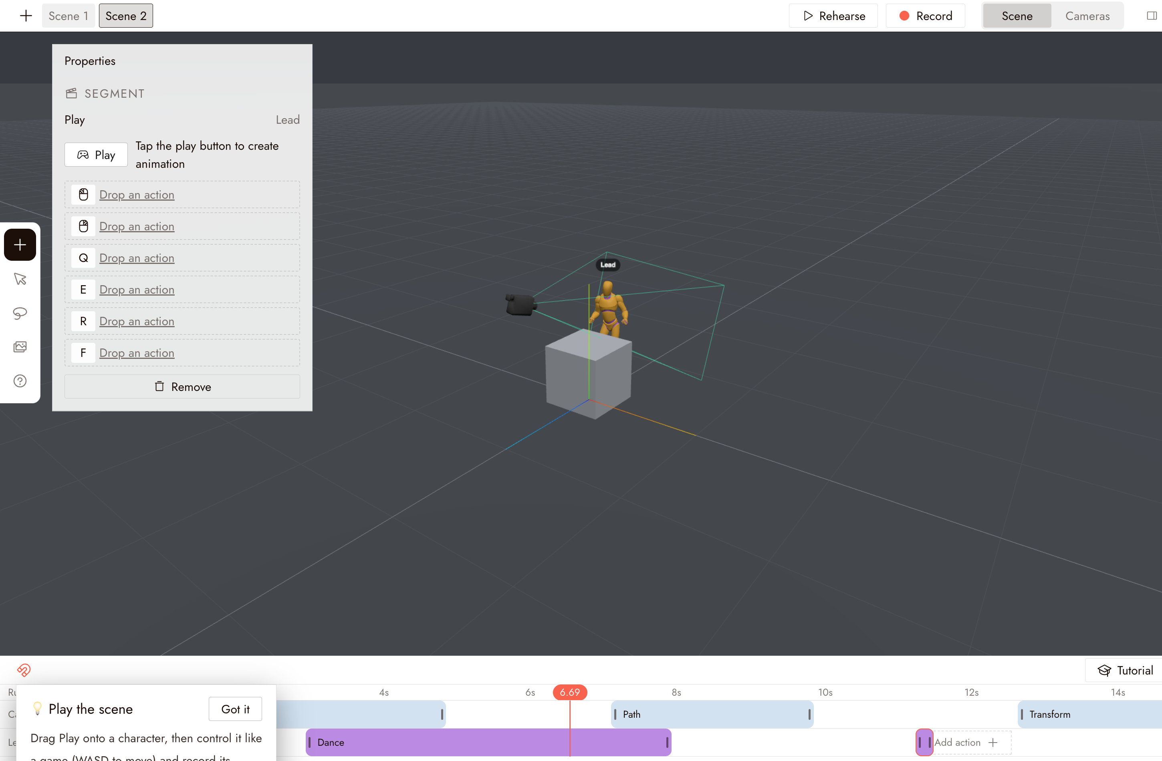Toggle the red snapping magnet icon

click(x=23, y=670)
